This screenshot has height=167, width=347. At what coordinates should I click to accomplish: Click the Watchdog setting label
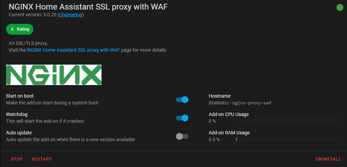click(17, 114)
